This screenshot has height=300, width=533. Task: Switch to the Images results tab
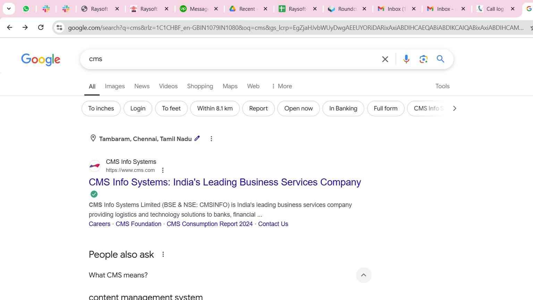[115, 86]
